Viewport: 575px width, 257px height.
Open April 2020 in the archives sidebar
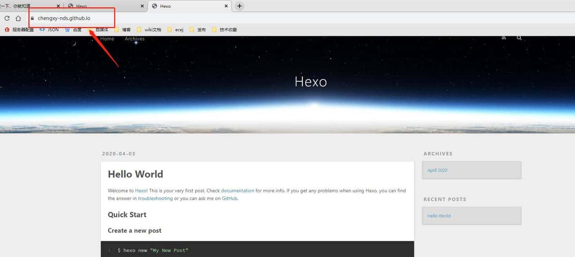point(438,170)
